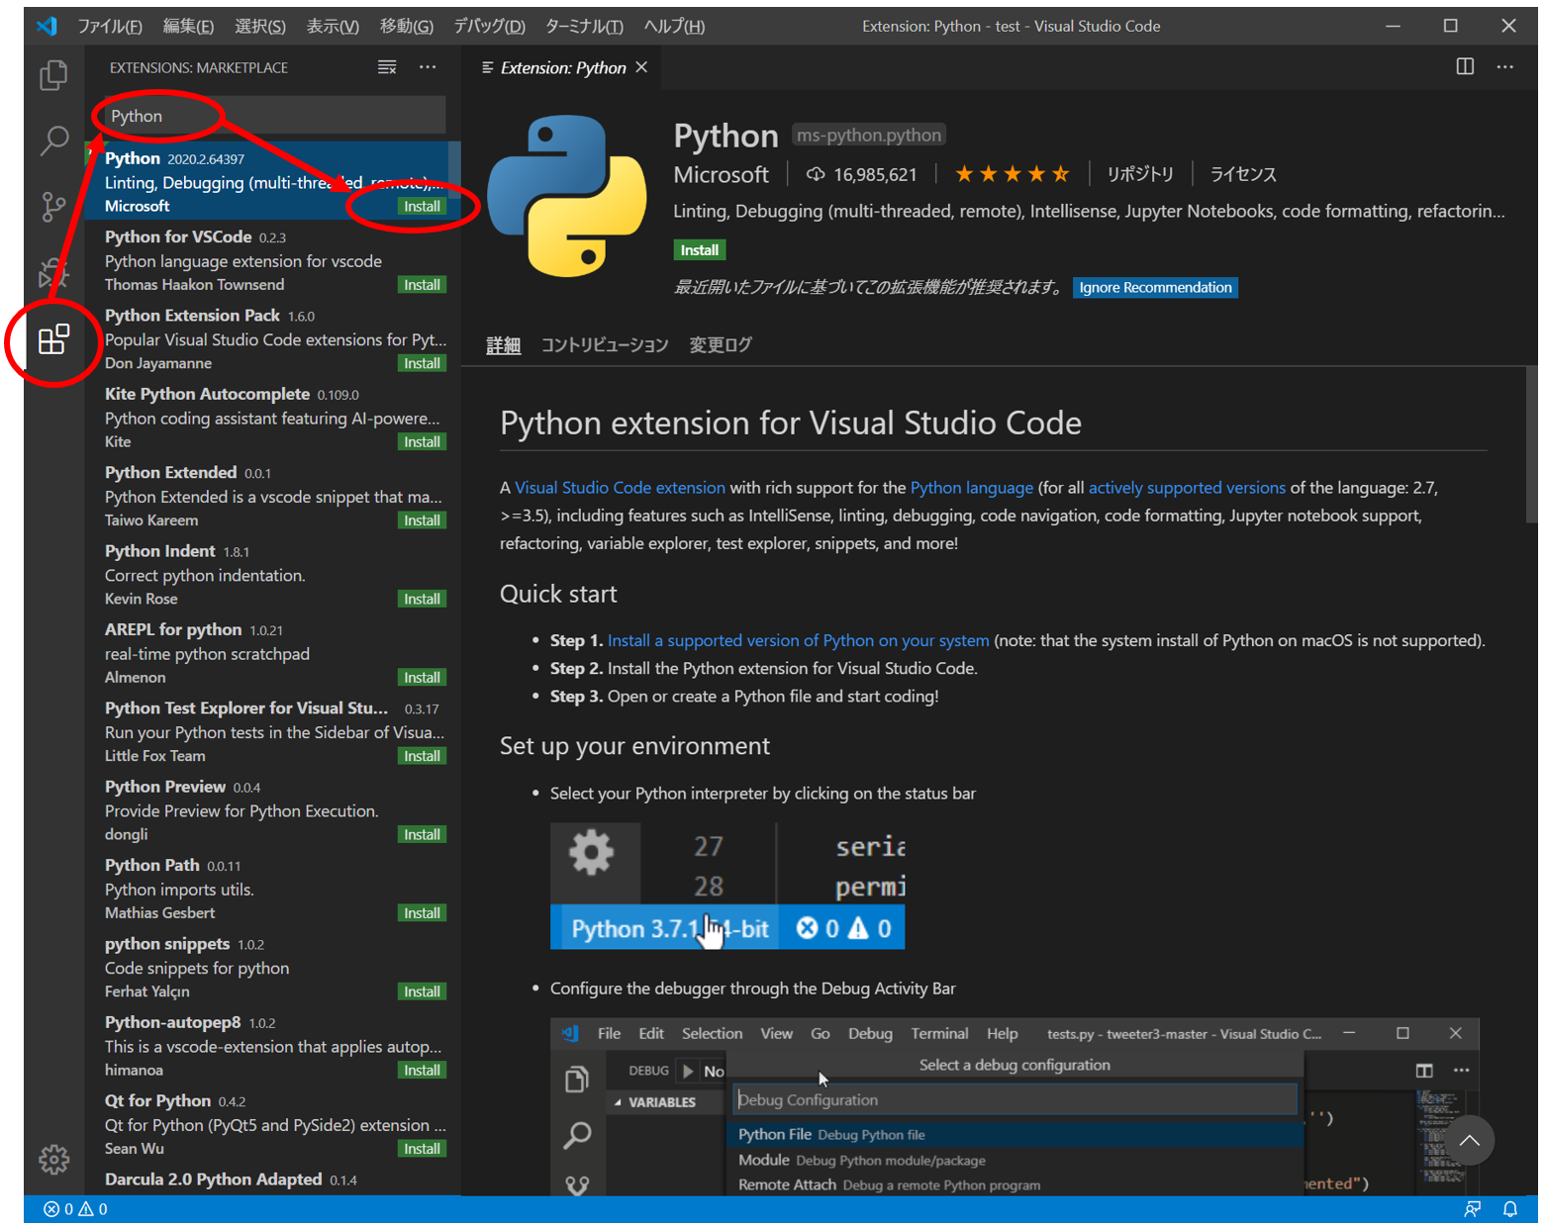Image resolution: width=1546 pixels, height=1225 pixels.
Task: Click the Python extension logo
Action: 567,196
